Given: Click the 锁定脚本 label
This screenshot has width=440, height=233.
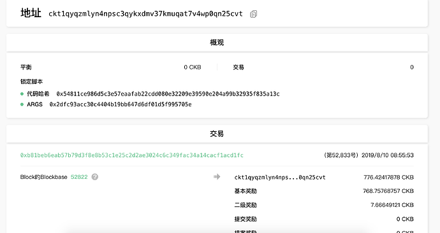Looking at the screenshot, I should 31,81.
